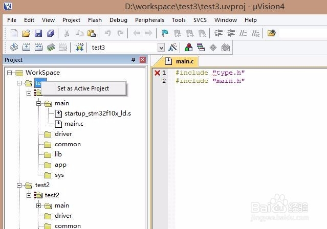Screen dimensions: 327x229
Task: Open the SVCS menu
Action: [x=200, y=20]
